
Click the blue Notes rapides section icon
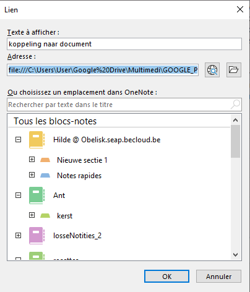(45, 176)
